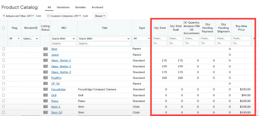
Task: Sort by the Title column header
Action: tap(104, 28)
